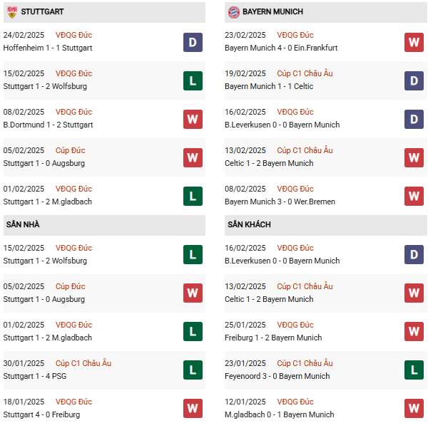Select the STUTTGART team header
Image resolution: width=428 pixels, height=423 pixels.
43,12
